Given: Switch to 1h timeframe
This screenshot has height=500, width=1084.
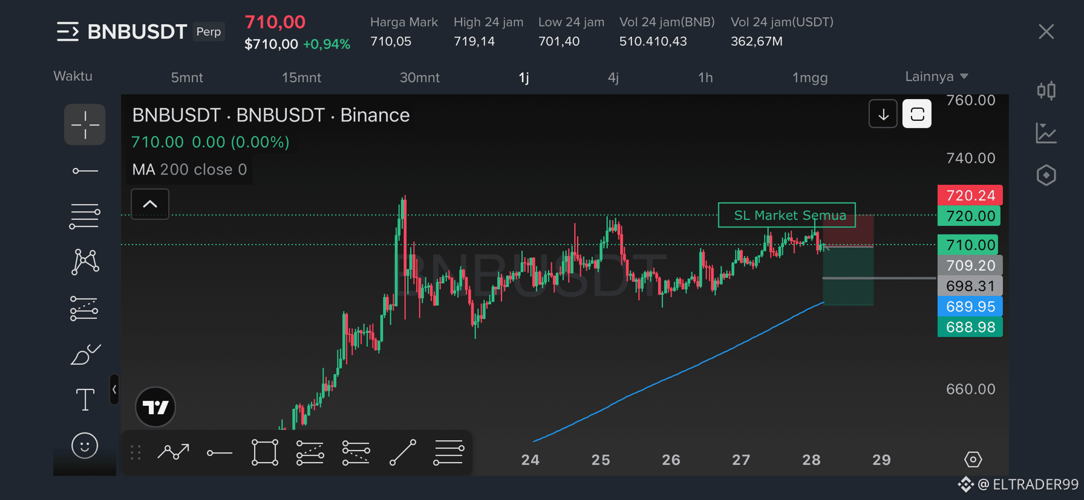Looking at the screenshot, I should point(705,77).
